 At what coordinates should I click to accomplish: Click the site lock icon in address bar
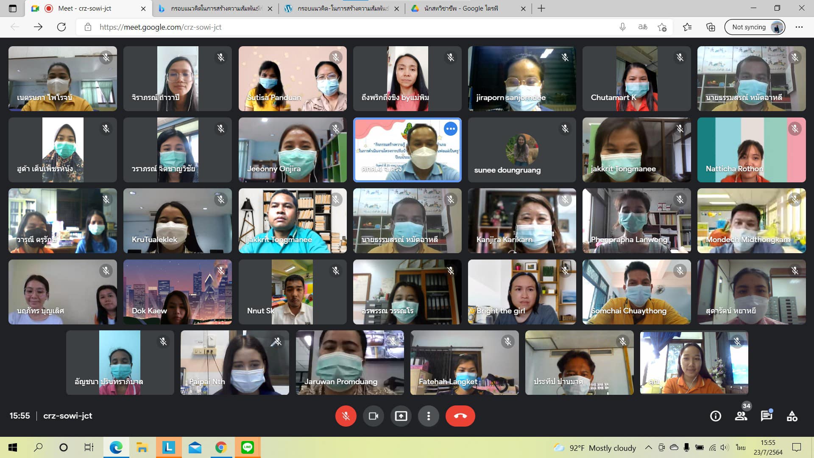click(88, 27)
